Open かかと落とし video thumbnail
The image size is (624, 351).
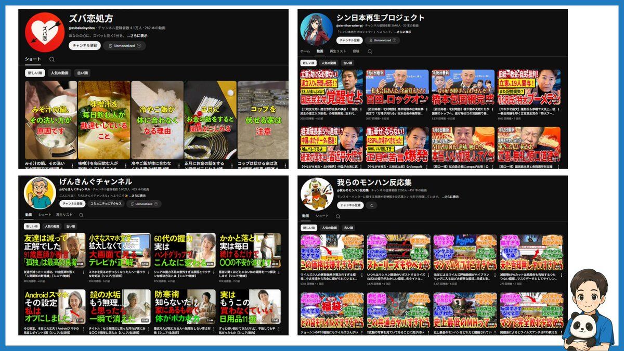(x=250, y=250)
